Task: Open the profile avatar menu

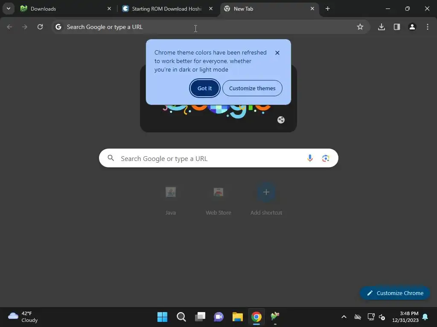Action: coord(412,27)
